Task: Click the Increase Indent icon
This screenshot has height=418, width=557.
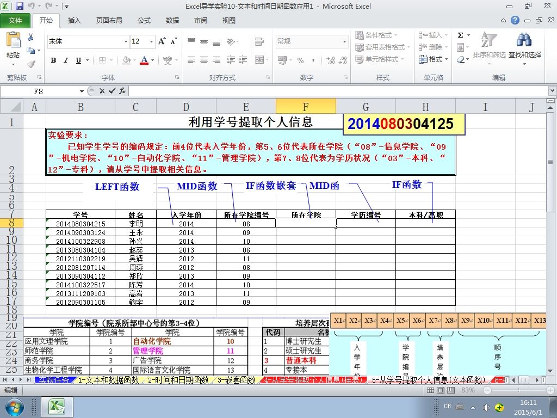Action: pos(243,60)
